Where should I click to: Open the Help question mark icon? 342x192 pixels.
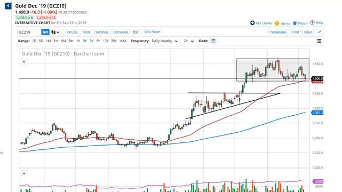click(x=312, y=22)
